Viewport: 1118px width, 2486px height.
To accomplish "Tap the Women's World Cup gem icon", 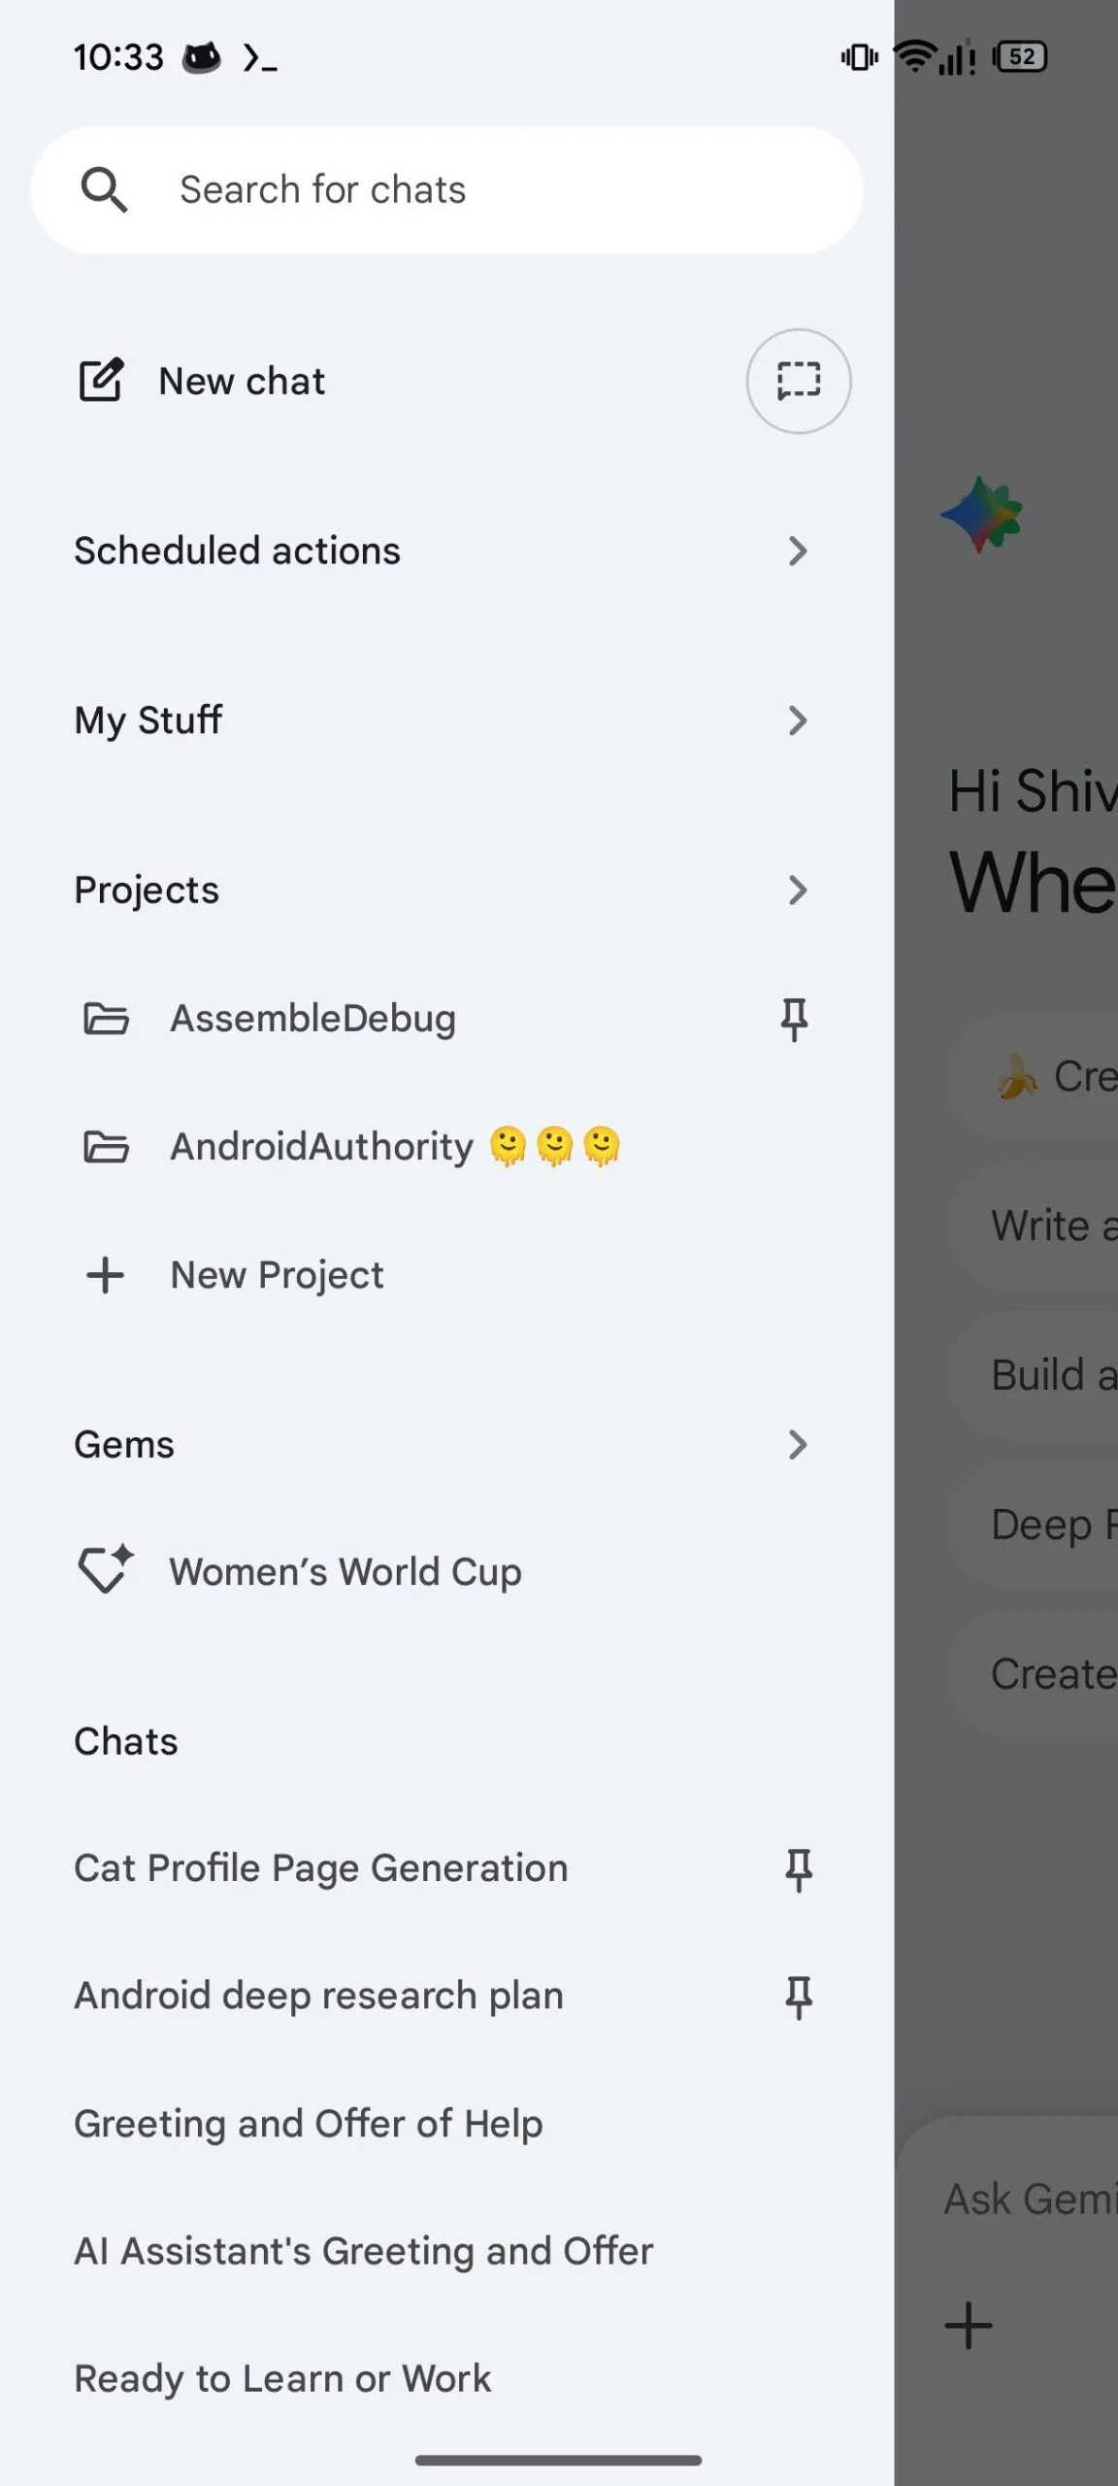I will point(105,1570).
